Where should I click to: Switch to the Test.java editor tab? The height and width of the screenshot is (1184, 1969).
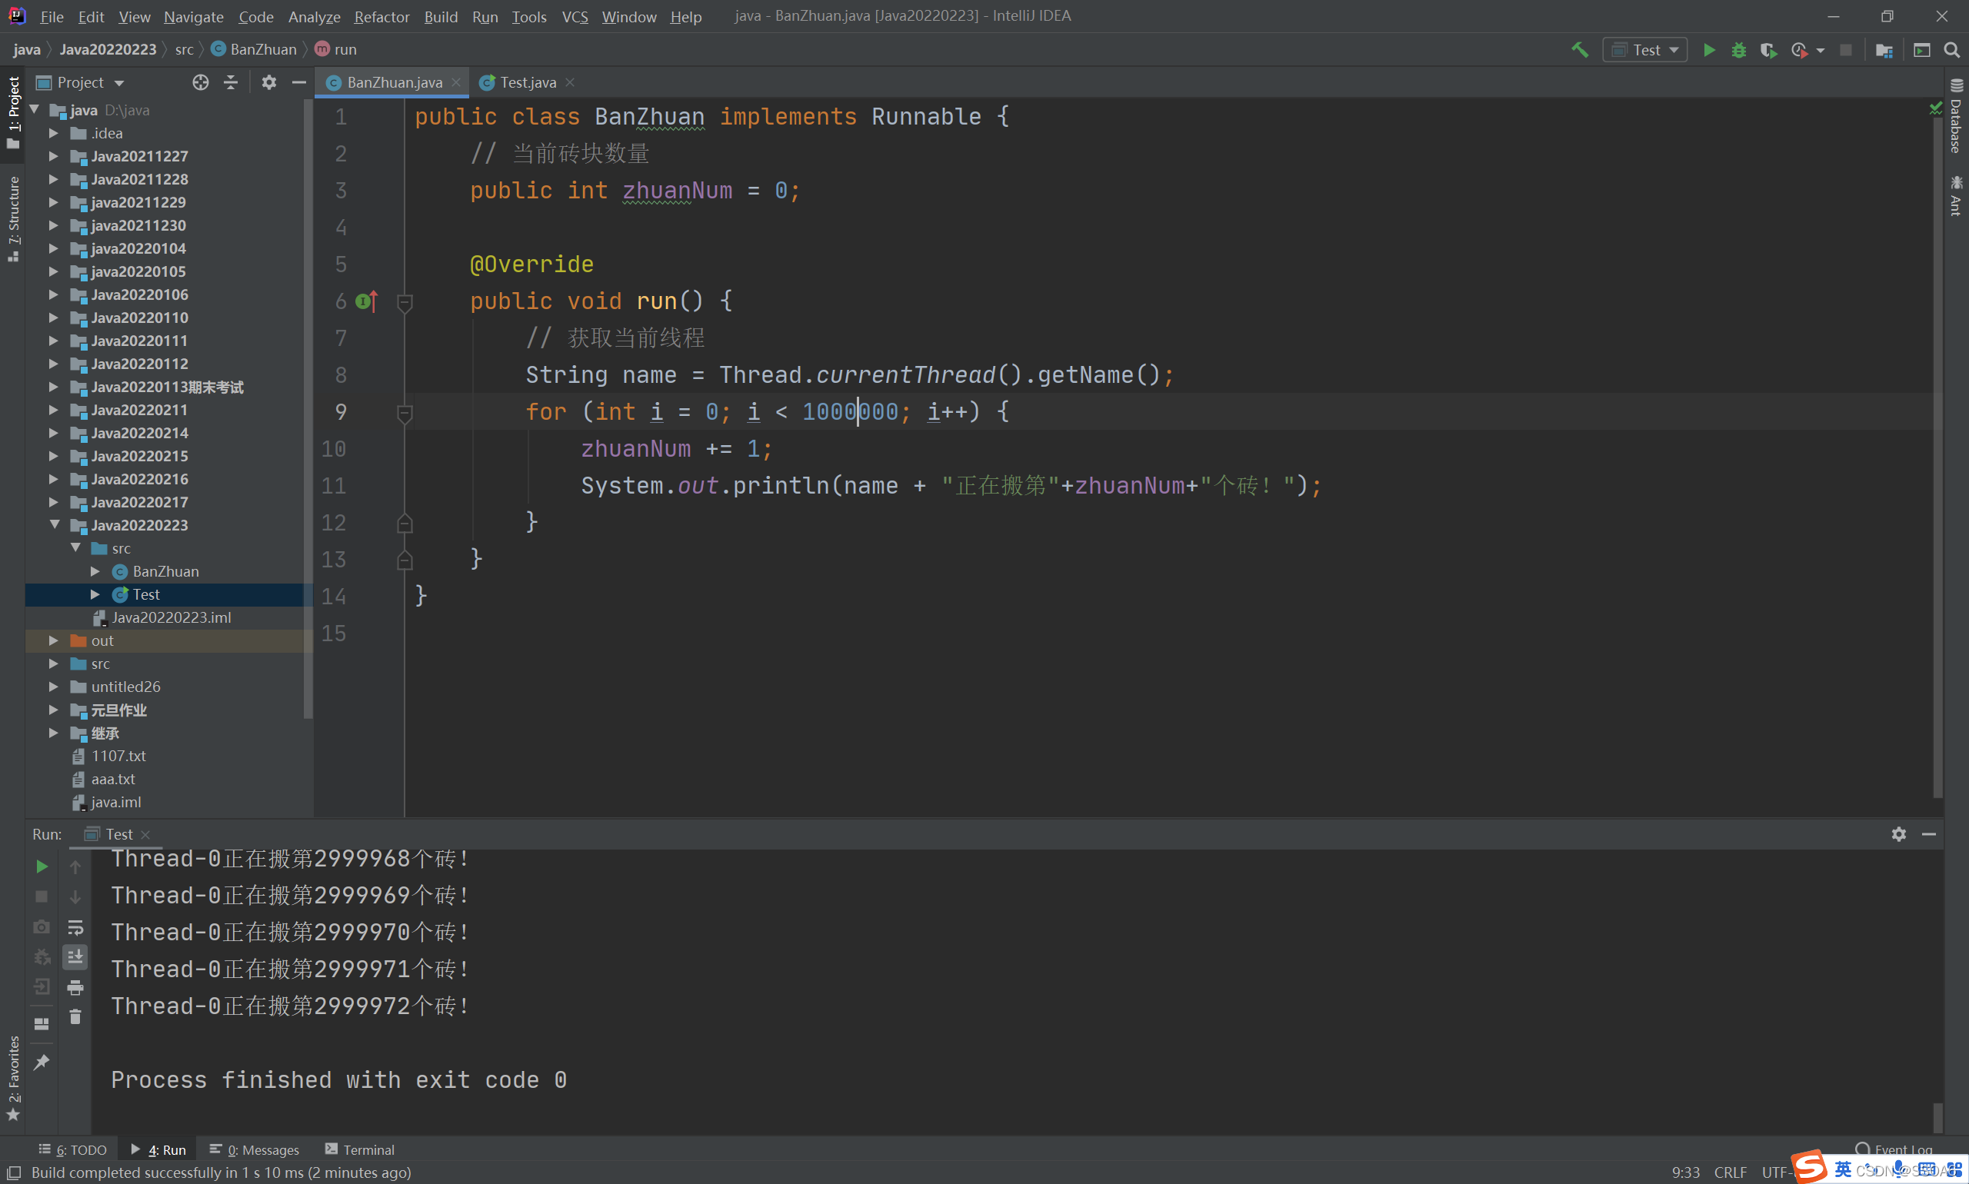527,82
